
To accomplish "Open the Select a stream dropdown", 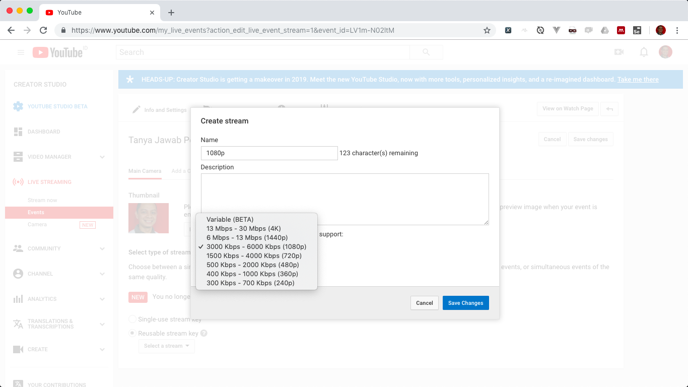I will click(166, 346).
